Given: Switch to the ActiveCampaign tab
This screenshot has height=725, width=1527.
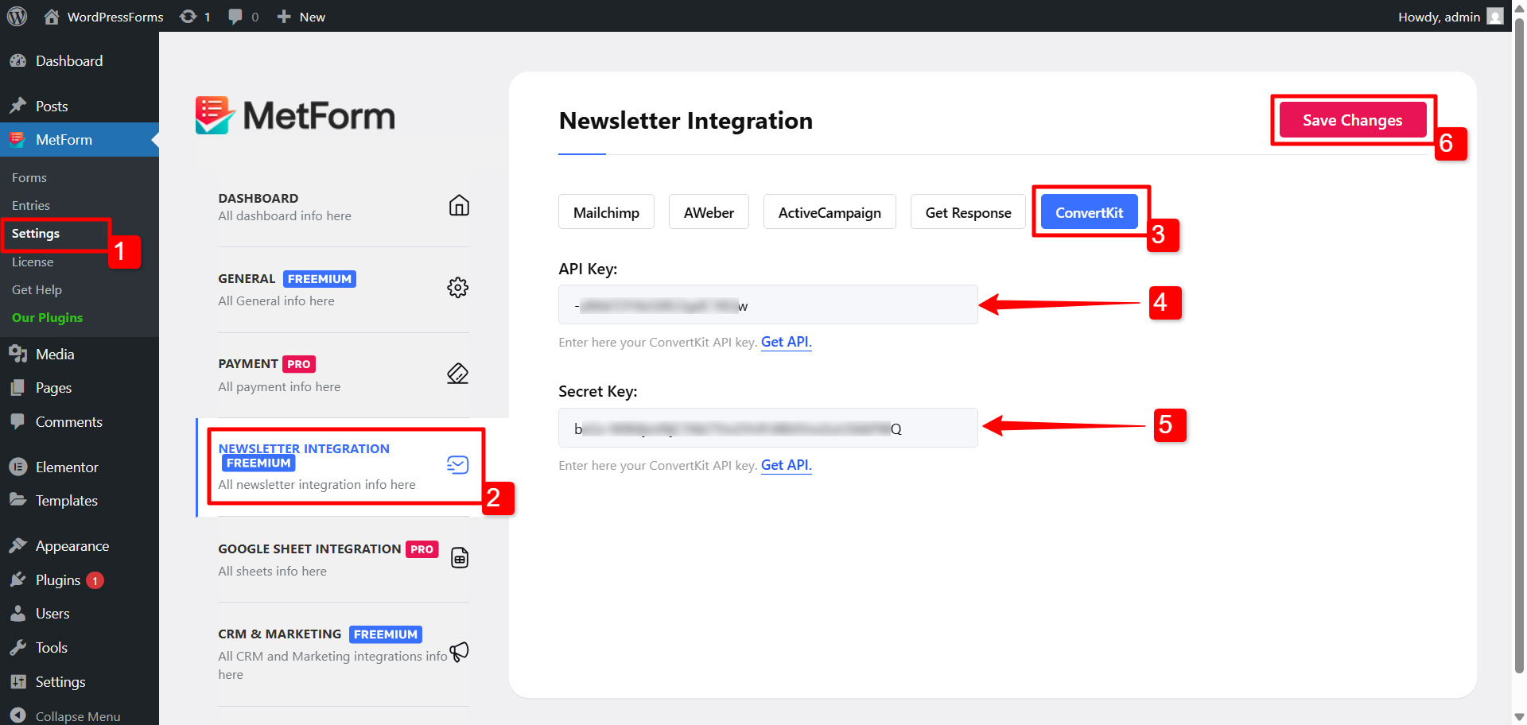Looking at the screenshot, I should click(x=830, y=212).
